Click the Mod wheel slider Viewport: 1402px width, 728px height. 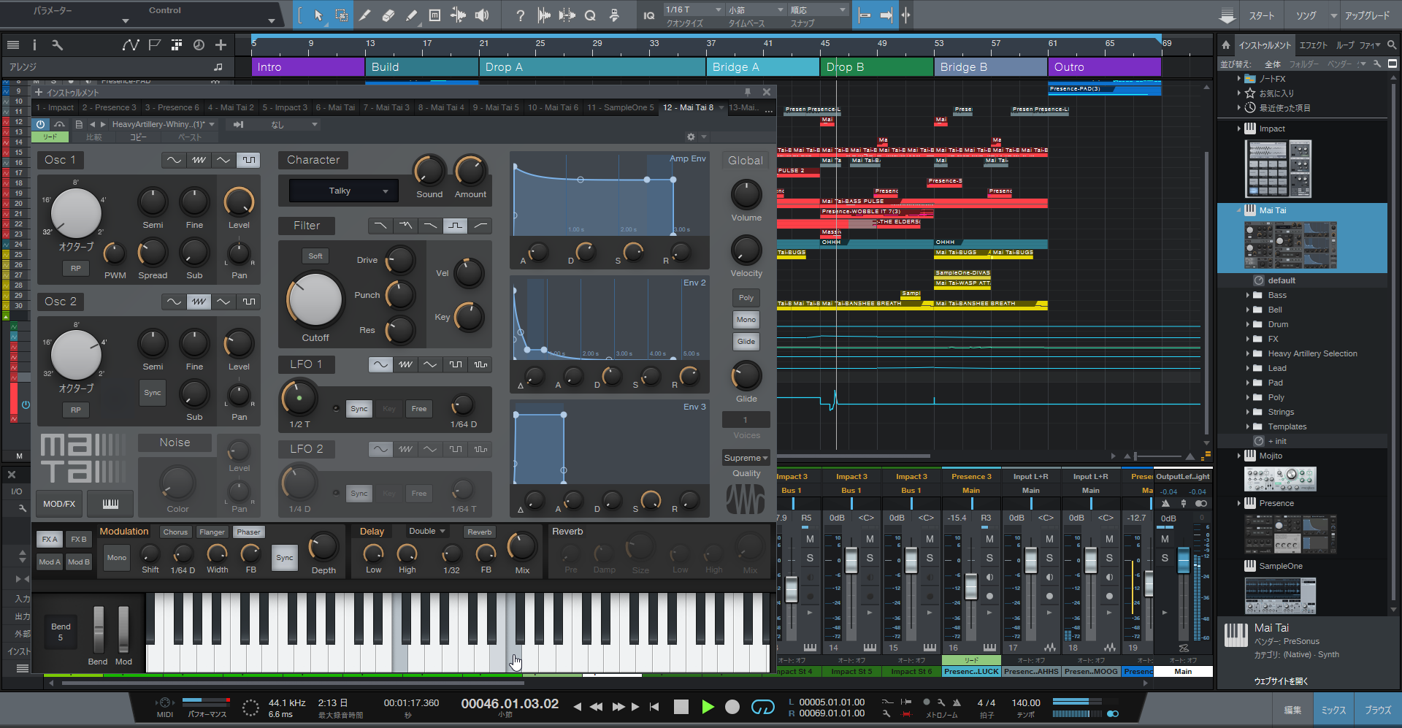[123, 630]
